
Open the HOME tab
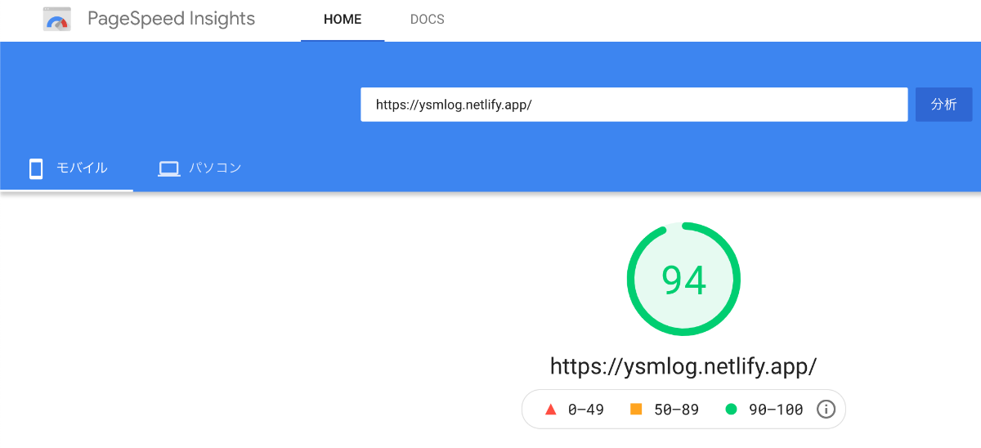click(x=343, y=20)
